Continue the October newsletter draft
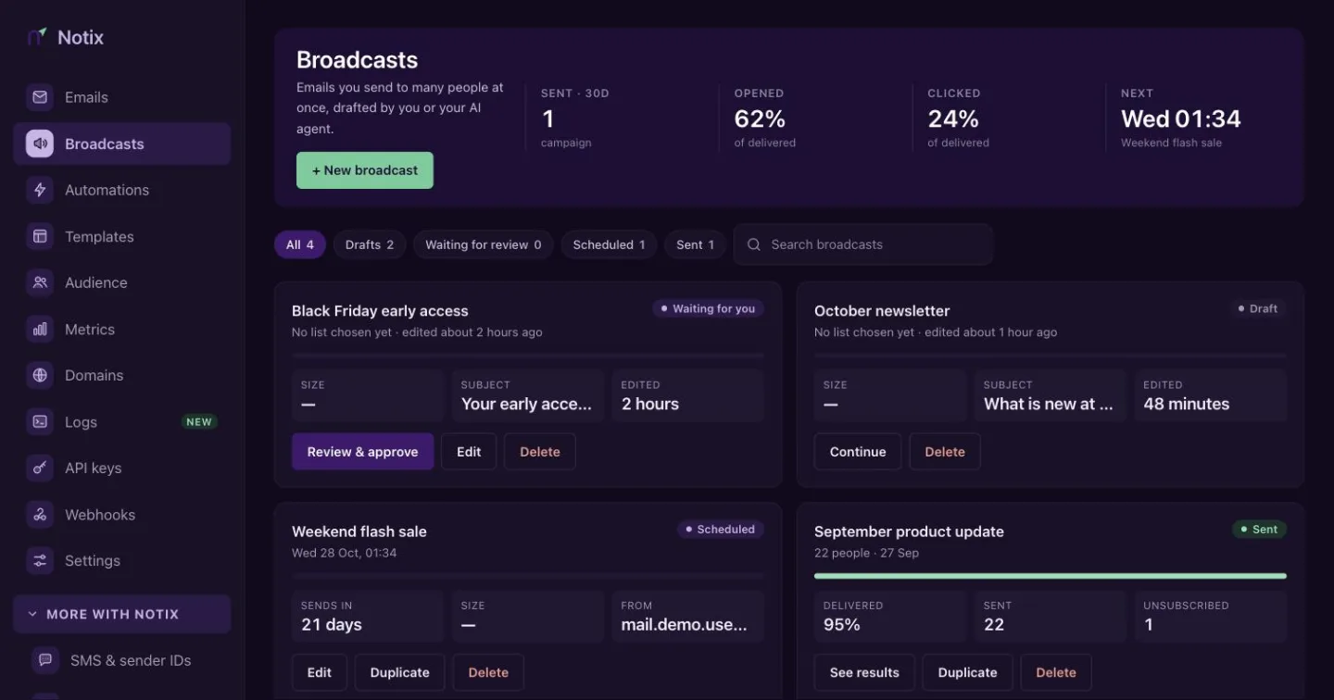Screen dimensions: 1334x700 [858, 452]
